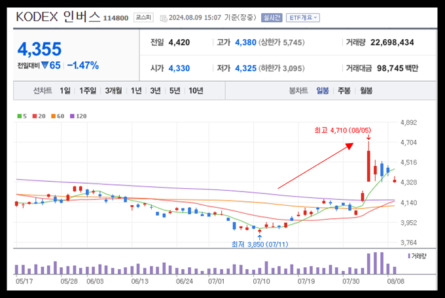Click the 코스피 market badge

click(143, 17)
